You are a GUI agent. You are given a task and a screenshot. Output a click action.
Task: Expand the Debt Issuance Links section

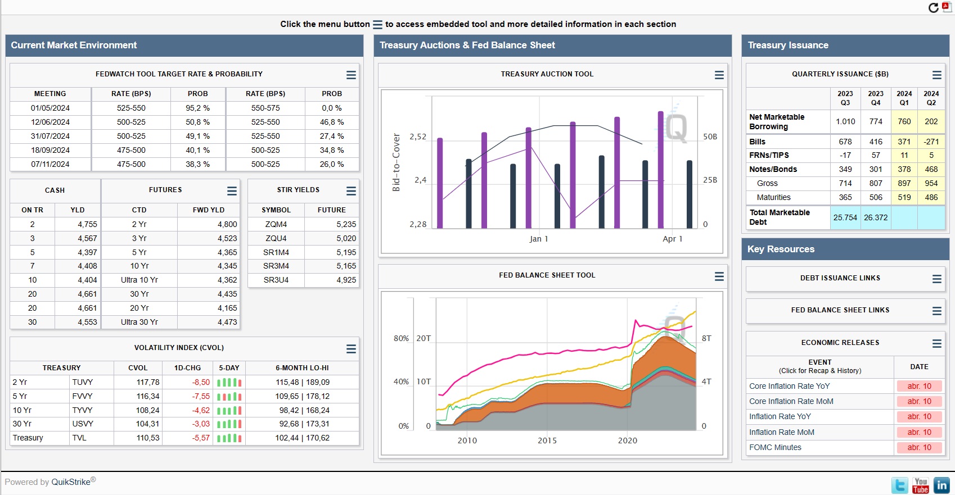(x=936, y=279)
